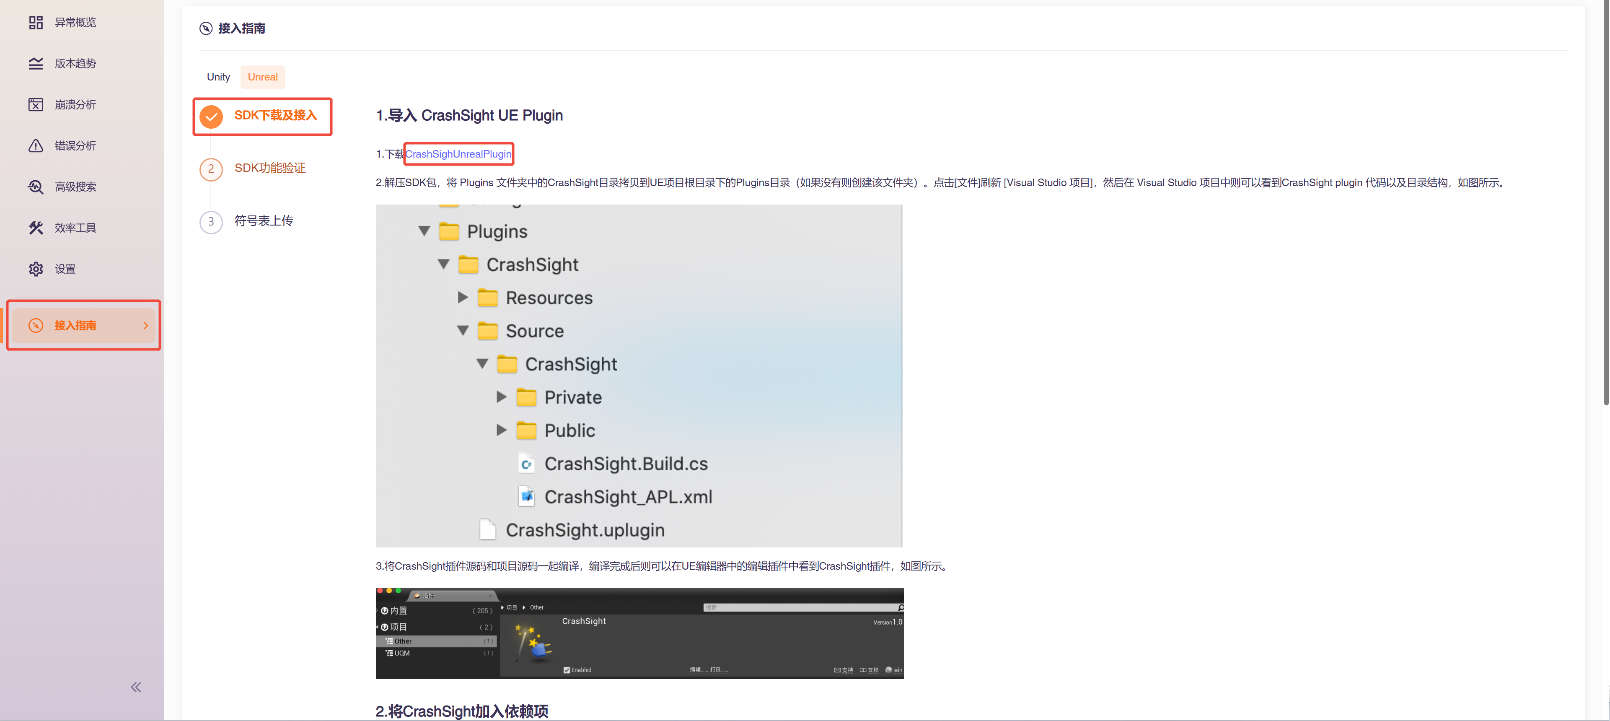Image resolution: width=1610 pixels, height=721 pixels.
Task: Open 异常概览 dashboard icon in sidebar
Action: coord(36,23)
